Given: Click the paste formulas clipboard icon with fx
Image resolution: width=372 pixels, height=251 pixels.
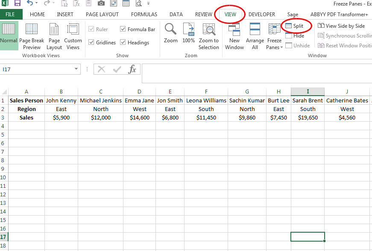Looking at the screenshot, I should 76,3.
